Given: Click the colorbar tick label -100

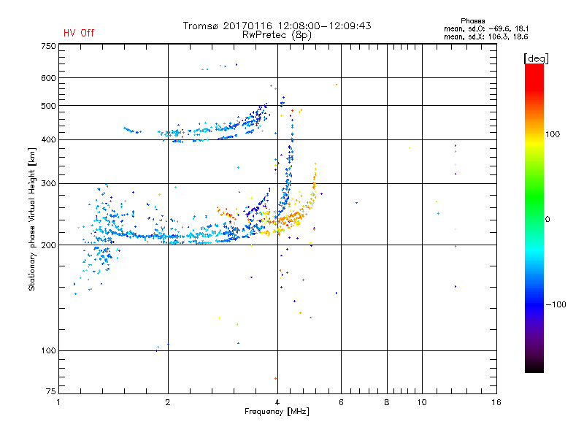Looking at the screenshot, I should tap(556, 304).
